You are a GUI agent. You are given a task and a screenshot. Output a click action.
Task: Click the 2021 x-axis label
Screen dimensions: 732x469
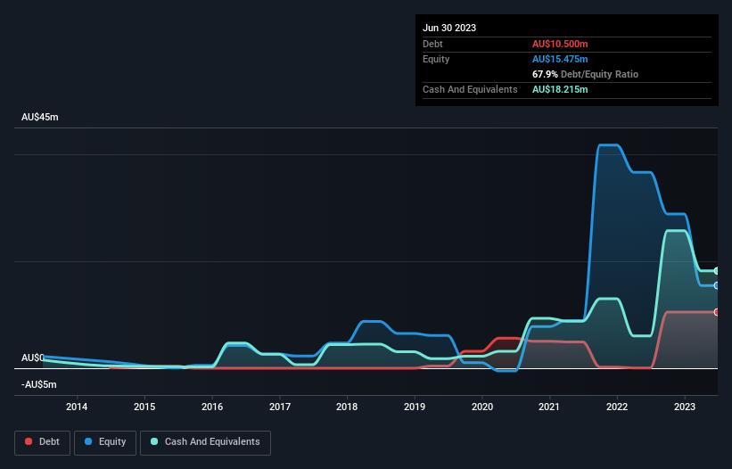tap(549, 407)
